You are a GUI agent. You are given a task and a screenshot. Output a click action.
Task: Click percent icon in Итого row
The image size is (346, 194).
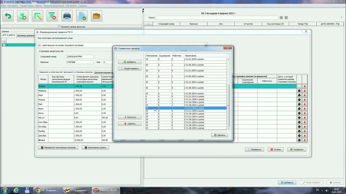[x=299, y=140]
